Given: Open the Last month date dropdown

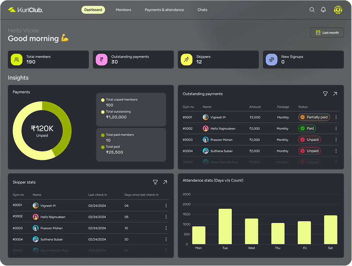Looking at the screenshot, I should (327, 33).
